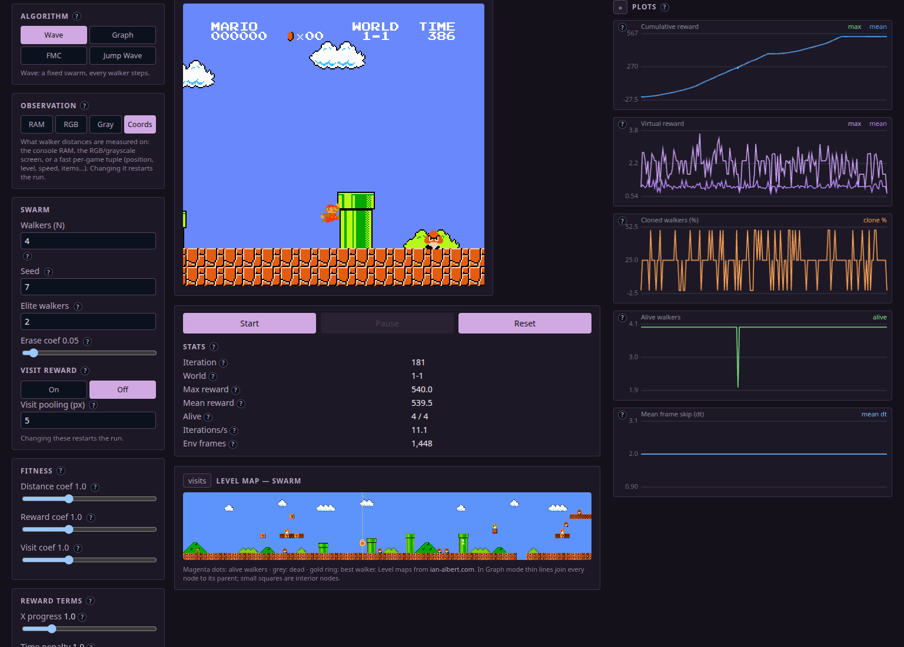Select the Jump Wave algorithm
The image size is (904, 647).
point(122,56)
